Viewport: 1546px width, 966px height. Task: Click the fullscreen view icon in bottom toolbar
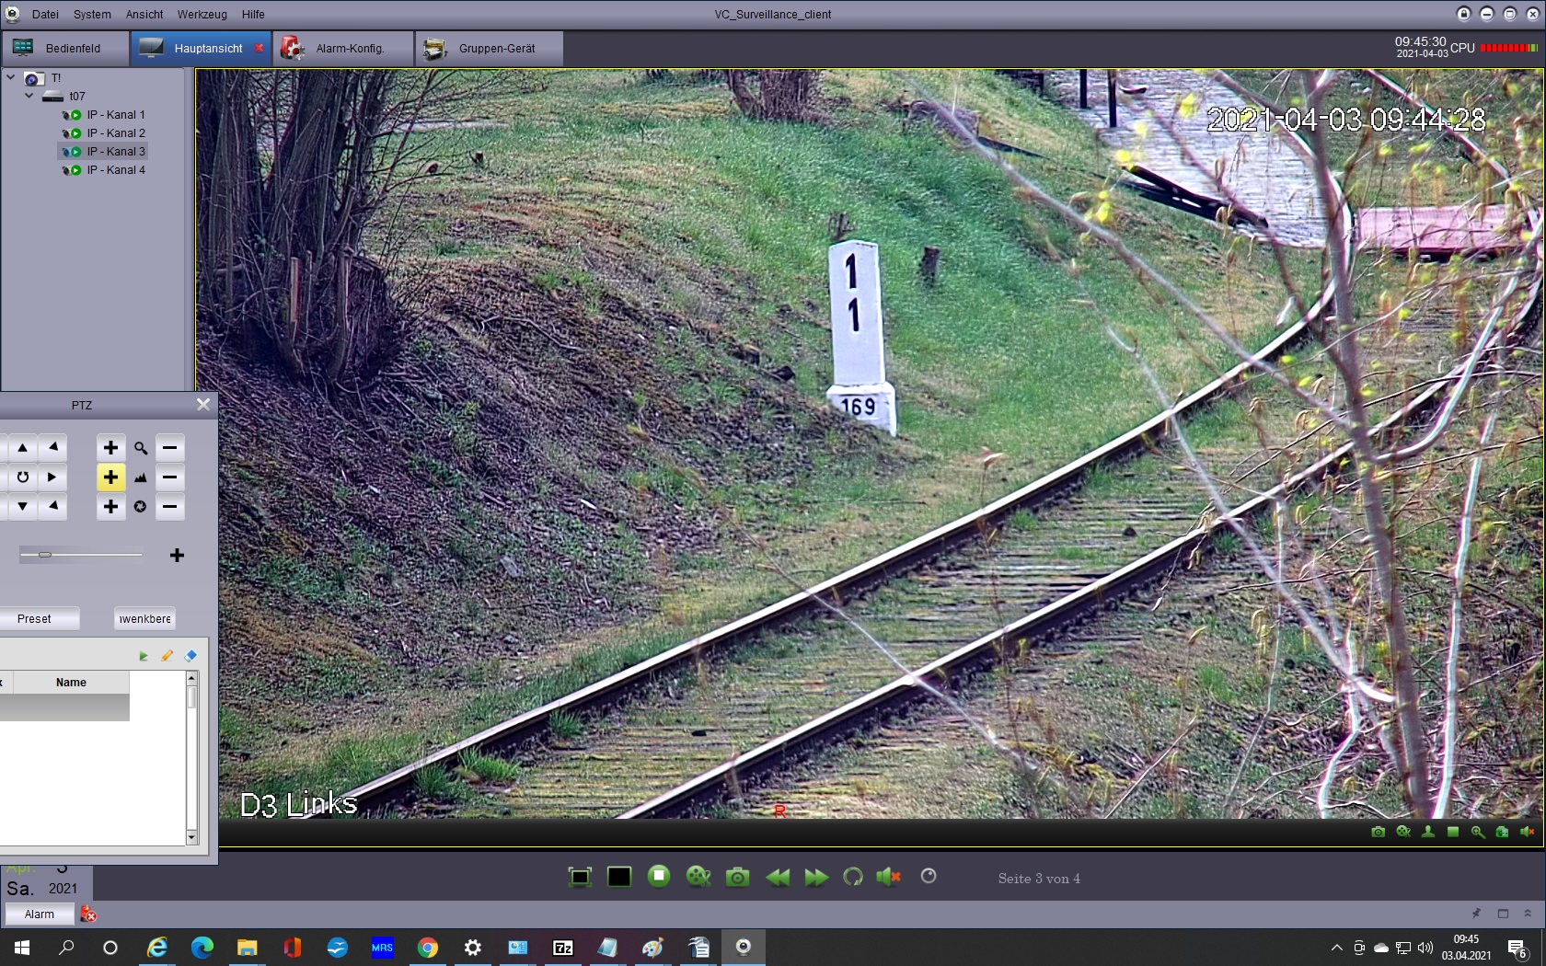click(x=580, y=878)
